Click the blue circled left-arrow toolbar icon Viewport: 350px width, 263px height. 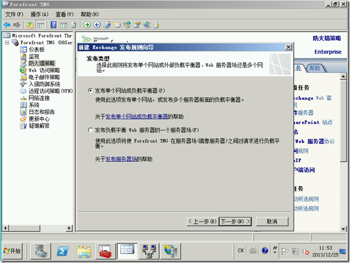coord(97,25)
